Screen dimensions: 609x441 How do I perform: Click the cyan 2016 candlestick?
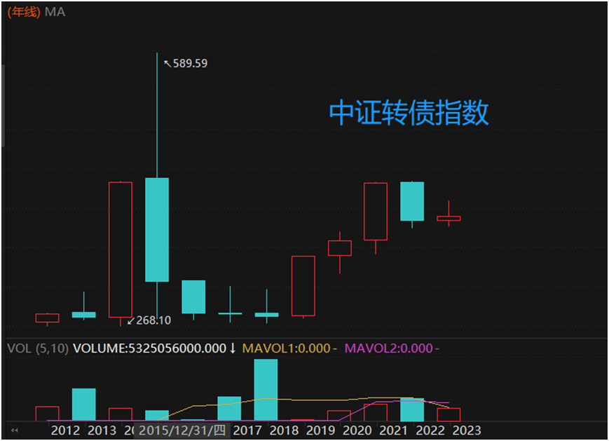pyautogui.click(x=193, y=297)
